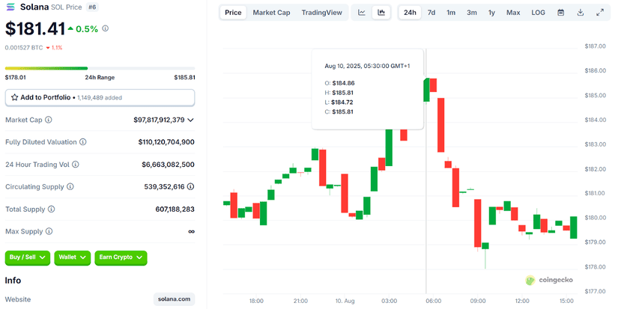Screen dimensions: 618x309
Task: Click the #6 rank badge
Action: point(92,7)
